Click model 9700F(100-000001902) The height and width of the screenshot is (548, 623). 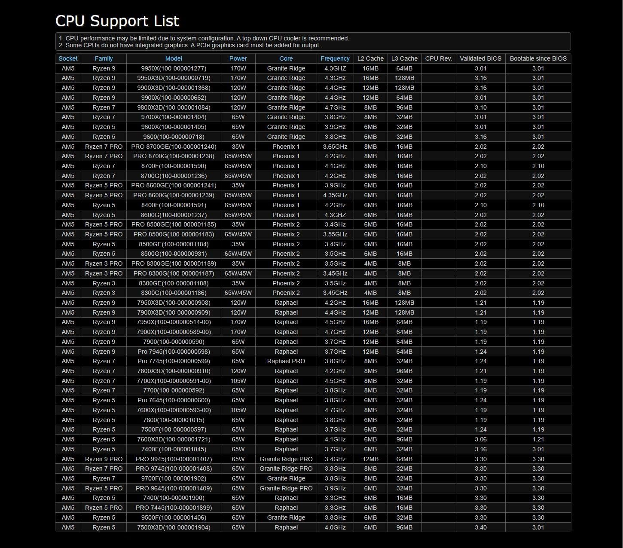tap(174, 478)
